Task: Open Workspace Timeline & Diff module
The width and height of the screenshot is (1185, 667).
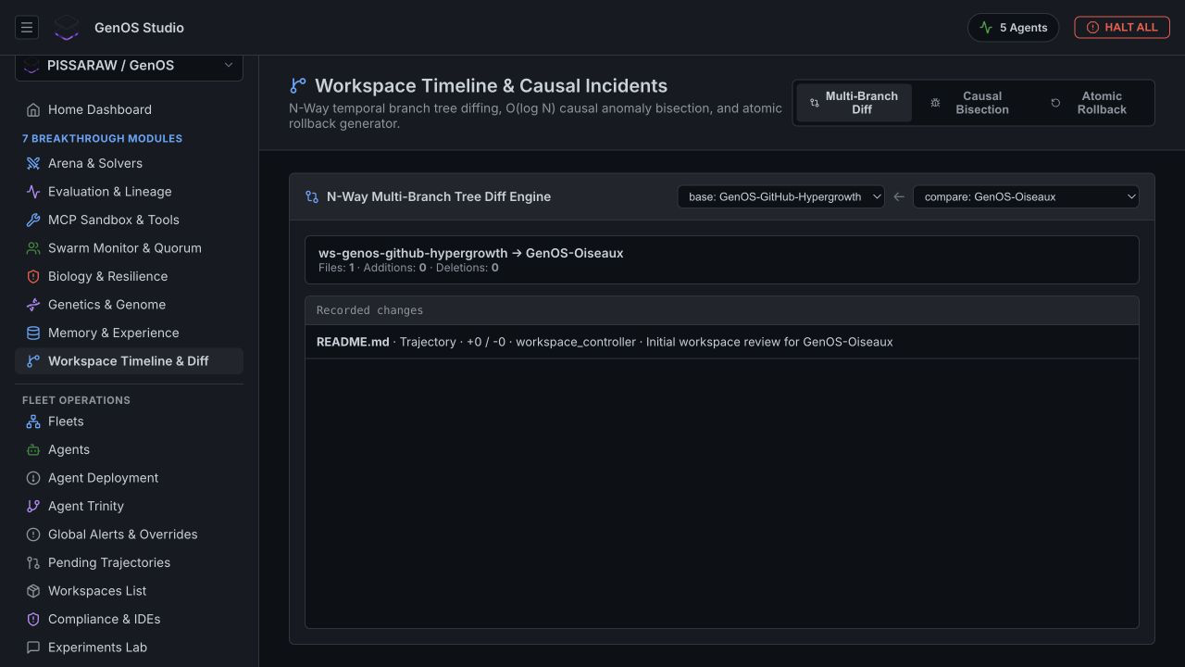Action: click(129, 361)
